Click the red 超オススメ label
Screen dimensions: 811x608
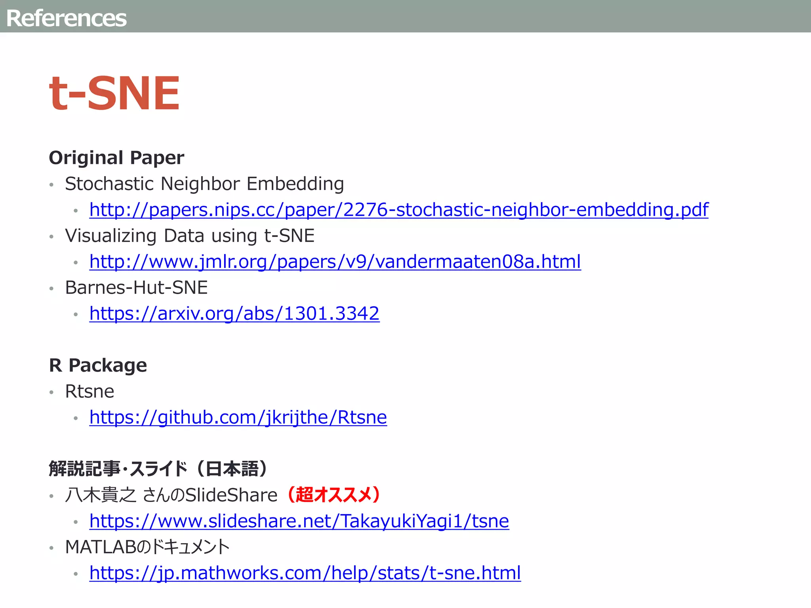coord(334,495)
